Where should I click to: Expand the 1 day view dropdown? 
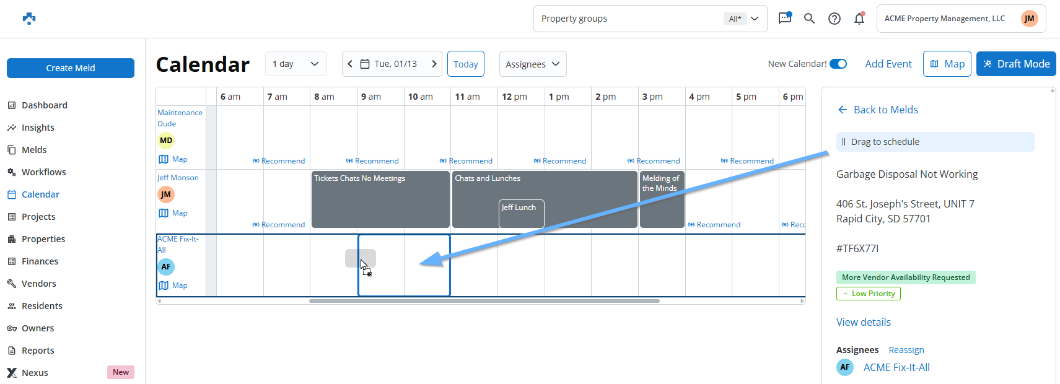click(296, 64)
